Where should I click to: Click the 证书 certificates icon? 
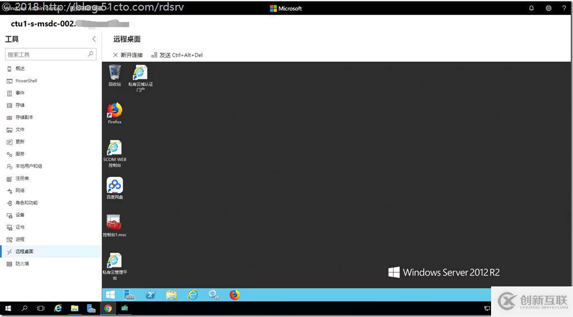tap(9, 227)
